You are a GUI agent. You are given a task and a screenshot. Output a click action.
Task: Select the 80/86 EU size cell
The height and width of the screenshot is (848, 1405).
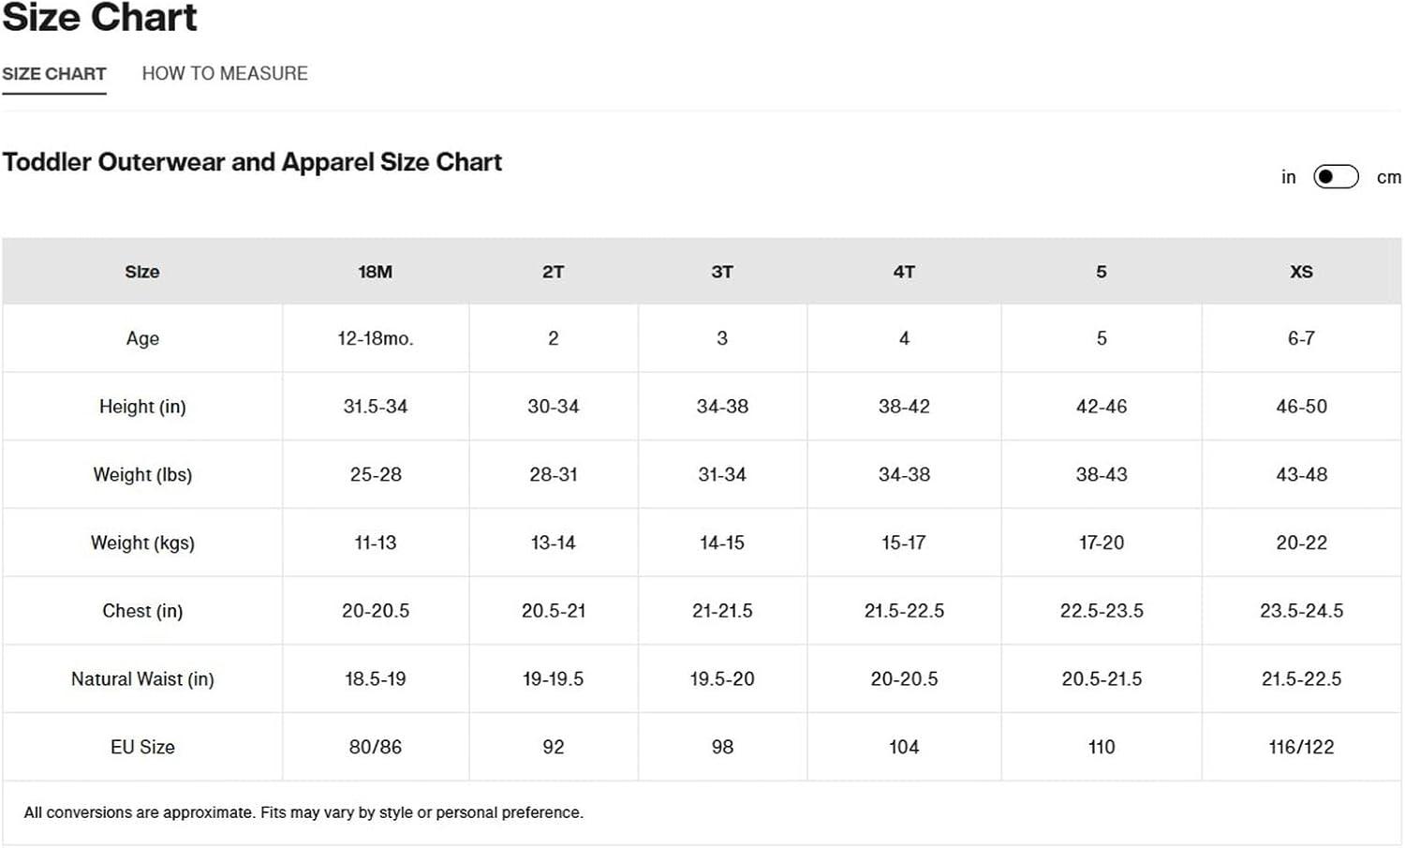tap(375, 747)
